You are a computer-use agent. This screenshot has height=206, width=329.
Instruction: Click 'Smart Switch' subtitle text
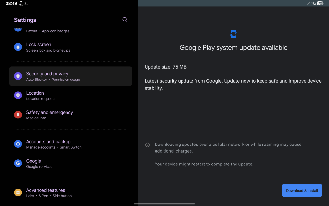(70, 147)
